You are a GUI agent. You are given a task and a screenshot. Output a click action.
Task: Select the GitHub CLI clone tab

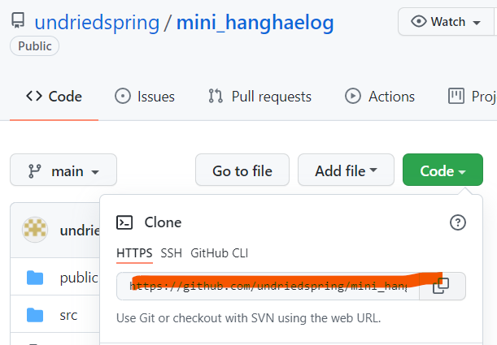click(220, 253)
